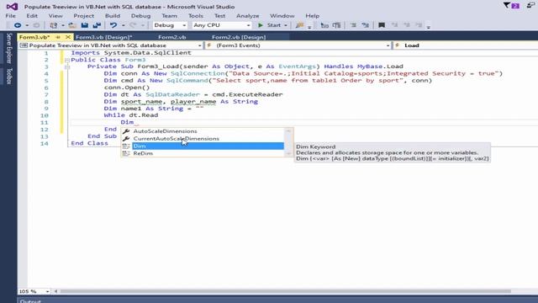This screenshot has height=303, width=538.
Task: Open the Tools menu
Action: pos(196,16)
